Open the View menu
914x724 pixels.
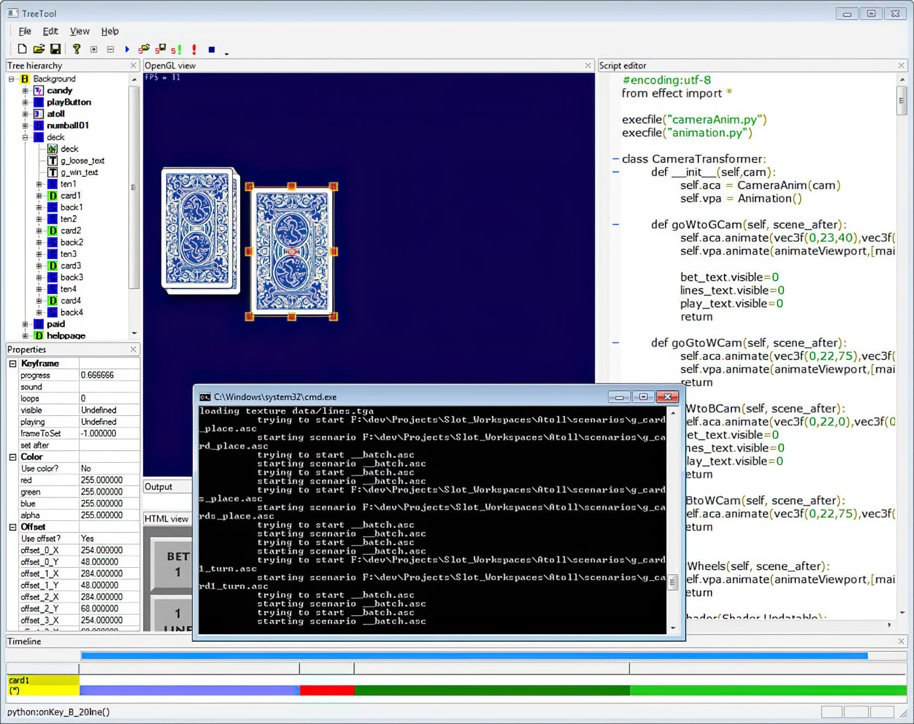tap(80, 31)
